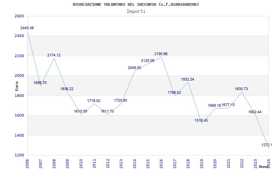Click the 2020 x-axis year label
Screen dimensions: 272x170
coord(215,164)
